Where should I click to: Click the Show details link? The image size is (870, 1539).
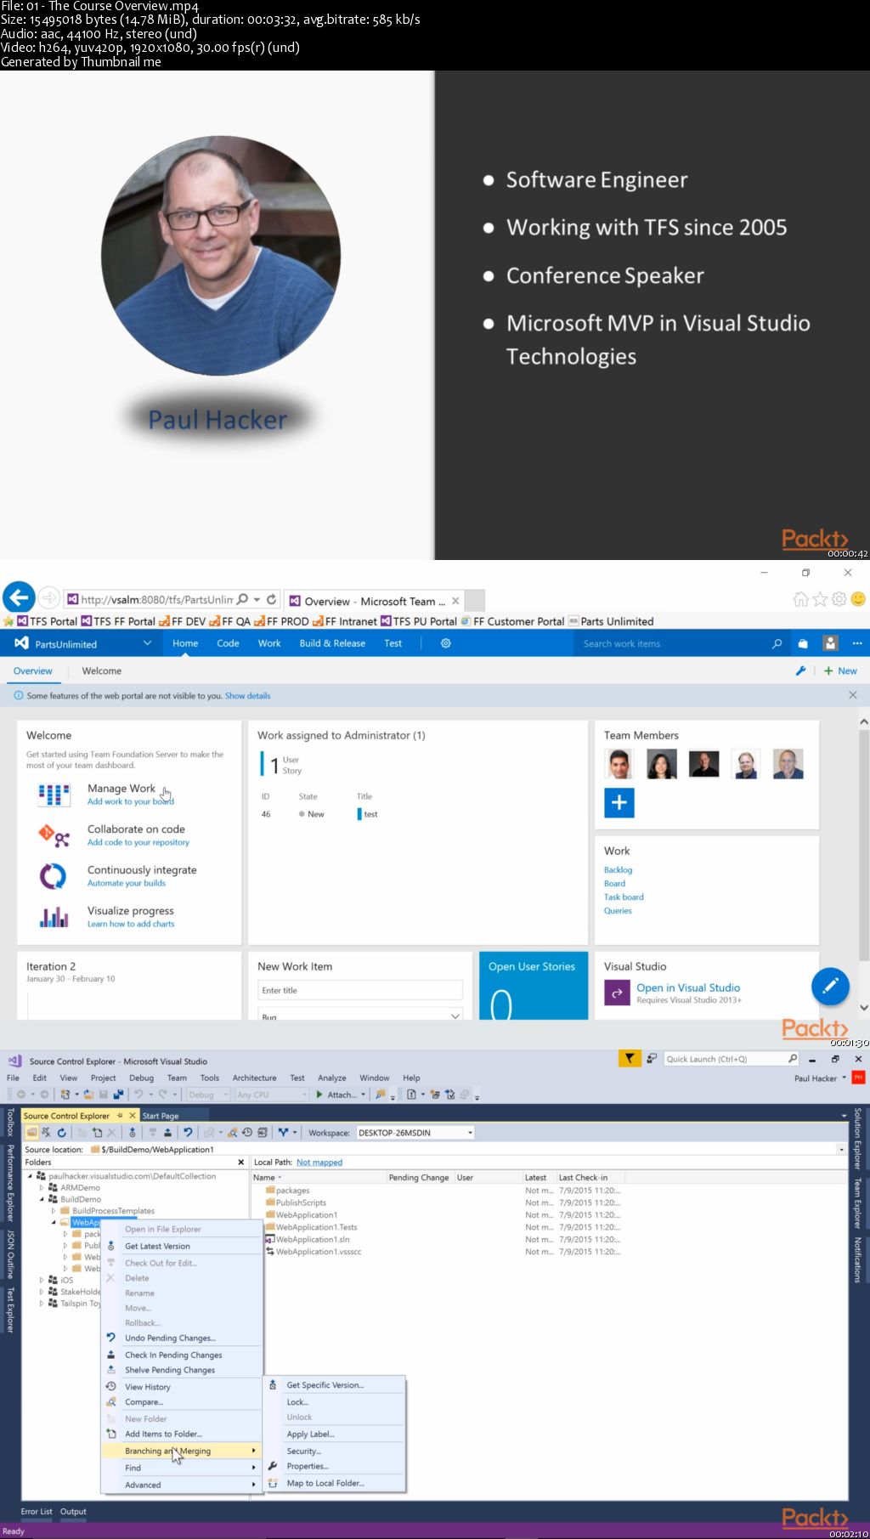[x=247, y=695]
